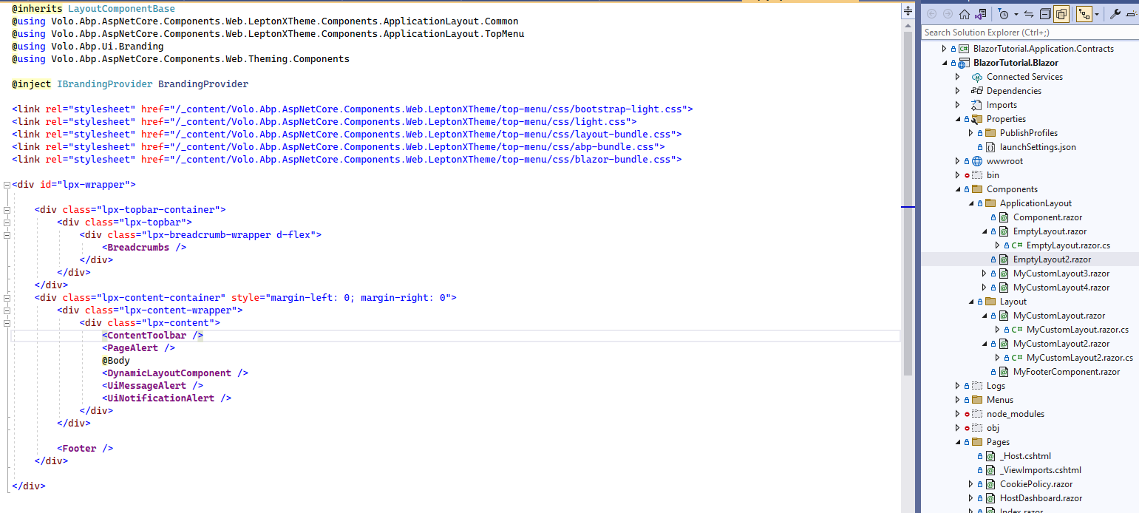Screen dimensions: 1139x513
Task: Collapse the BlazorTutorial.Blazor project node arrow
Action: point(944,63)
